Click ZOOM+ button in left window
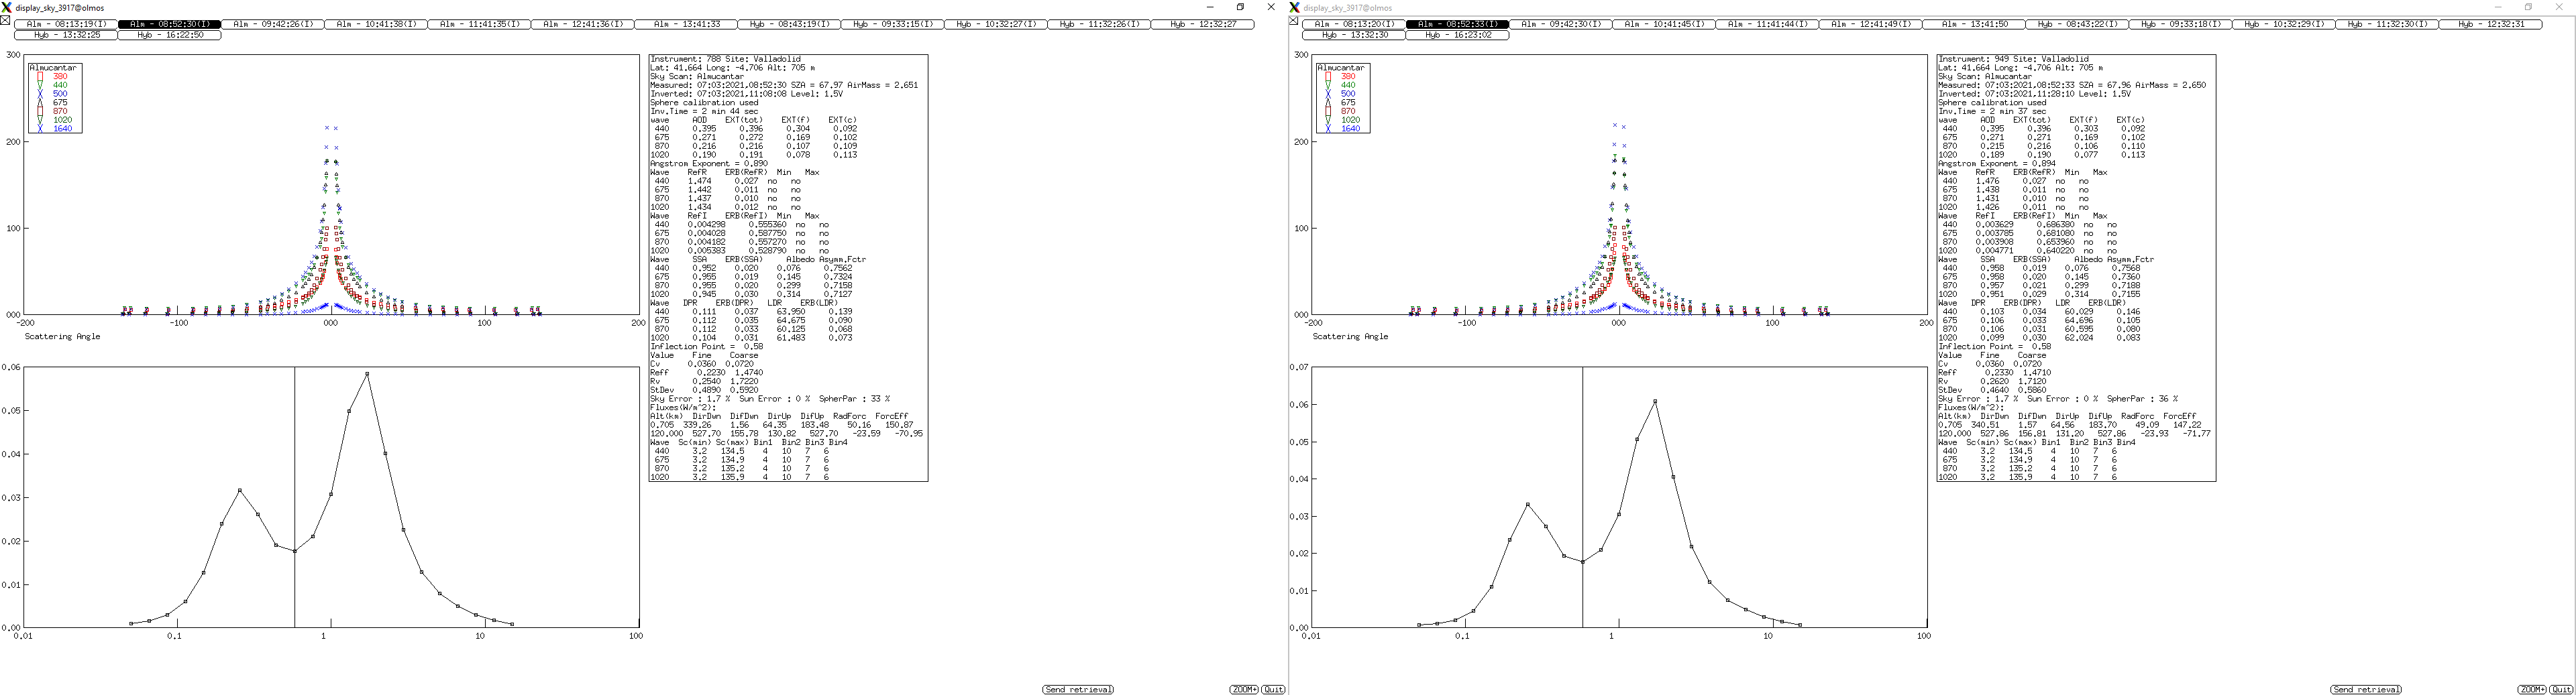The width and height of the screenshot is (2576, 695). tap(1244, 690)
